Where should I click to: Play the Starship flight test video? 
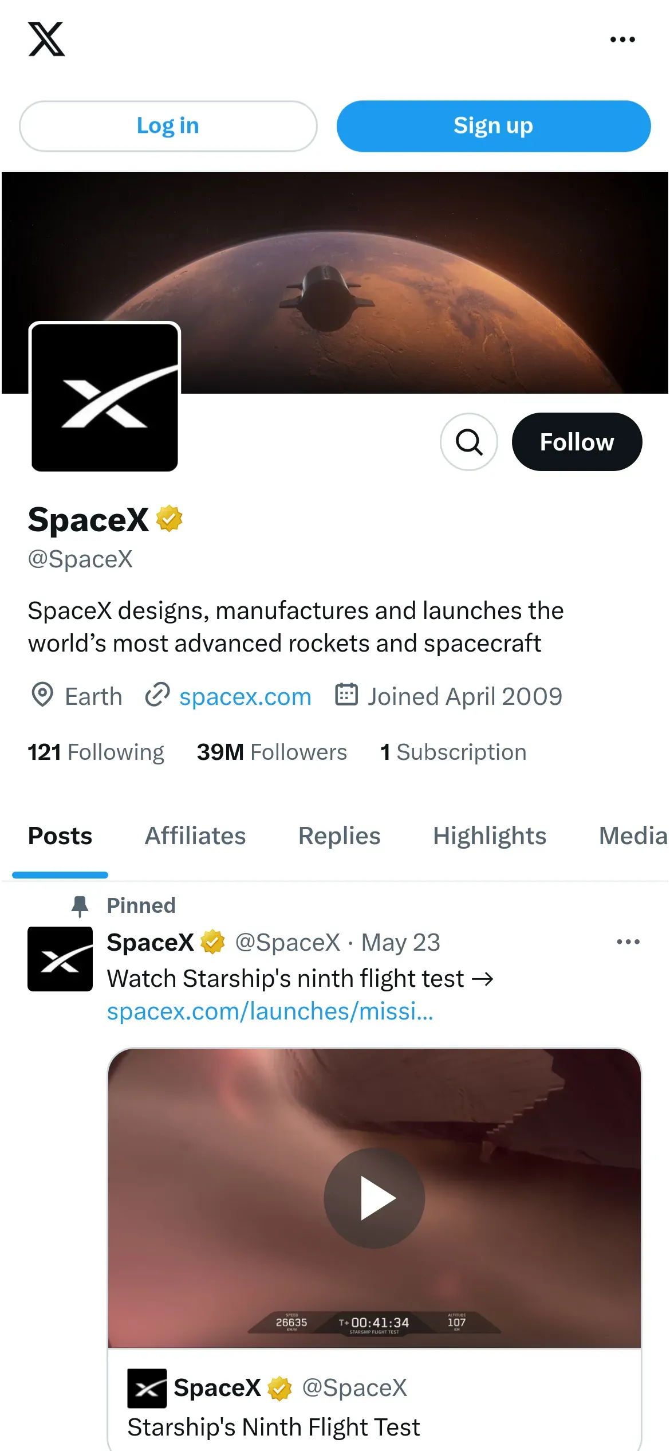coord(375,1198)
